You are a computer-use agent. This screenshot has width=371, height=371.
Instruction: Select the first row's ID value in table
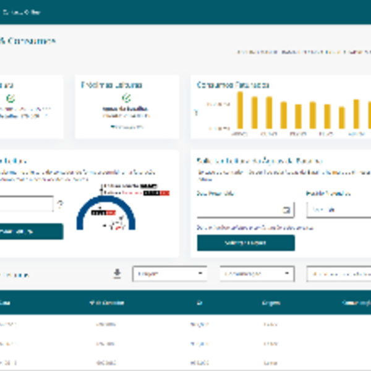click(x=198, y=324)
